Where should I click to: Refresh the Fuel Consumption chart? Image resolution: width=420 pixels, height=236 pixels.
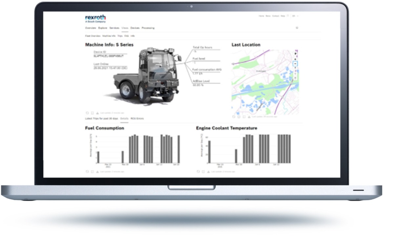coord(87,171)
